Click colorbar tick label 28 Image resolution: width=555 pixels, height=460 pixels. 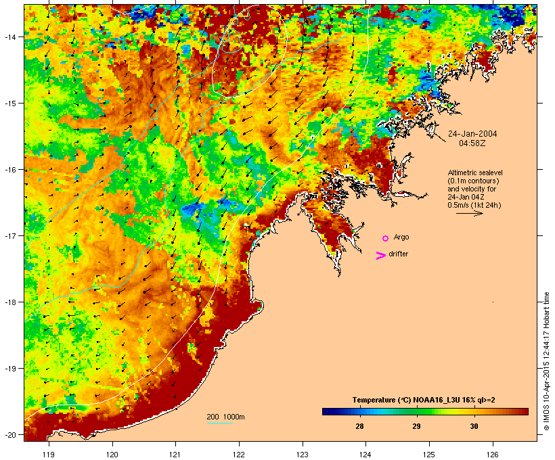[359, 426]
